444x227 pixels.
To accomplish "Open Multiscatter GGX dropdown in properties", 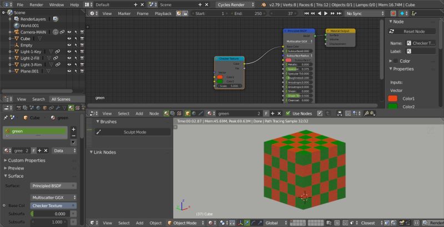I will point(53,197).
